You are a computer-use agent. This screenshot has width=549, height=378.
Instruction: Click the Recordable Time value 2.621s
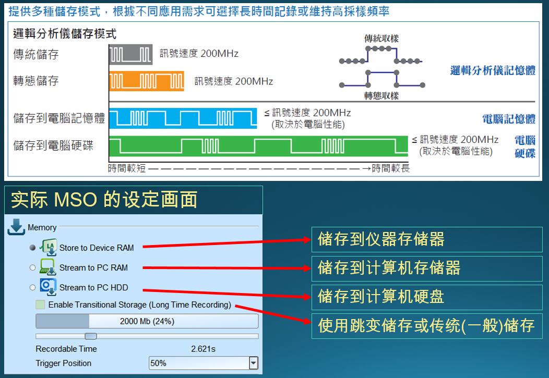pyautogui.click(x=203, y=349)
